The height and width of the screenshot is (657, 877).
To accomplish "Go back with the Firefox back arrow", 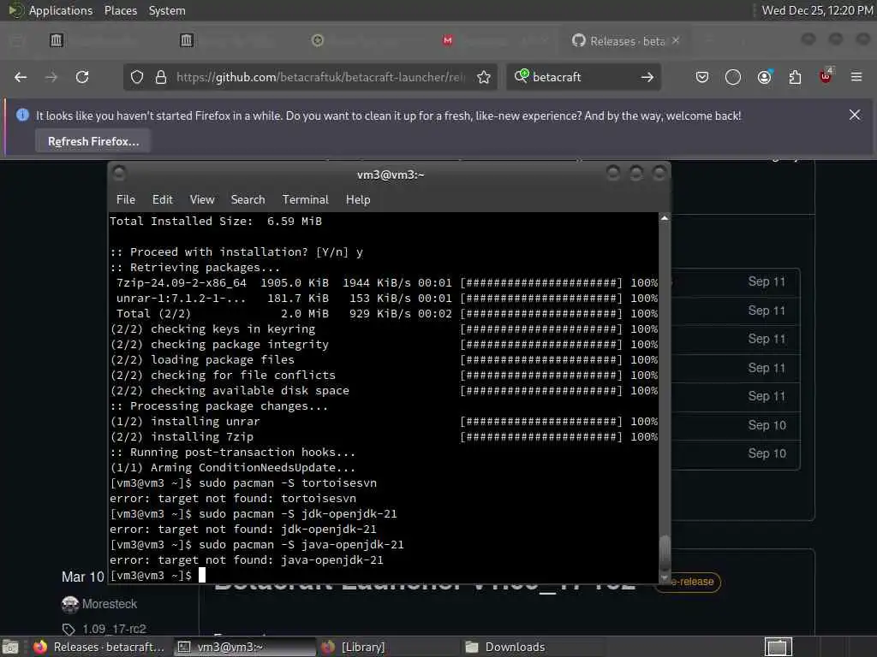I will click(x=21, y=77).
